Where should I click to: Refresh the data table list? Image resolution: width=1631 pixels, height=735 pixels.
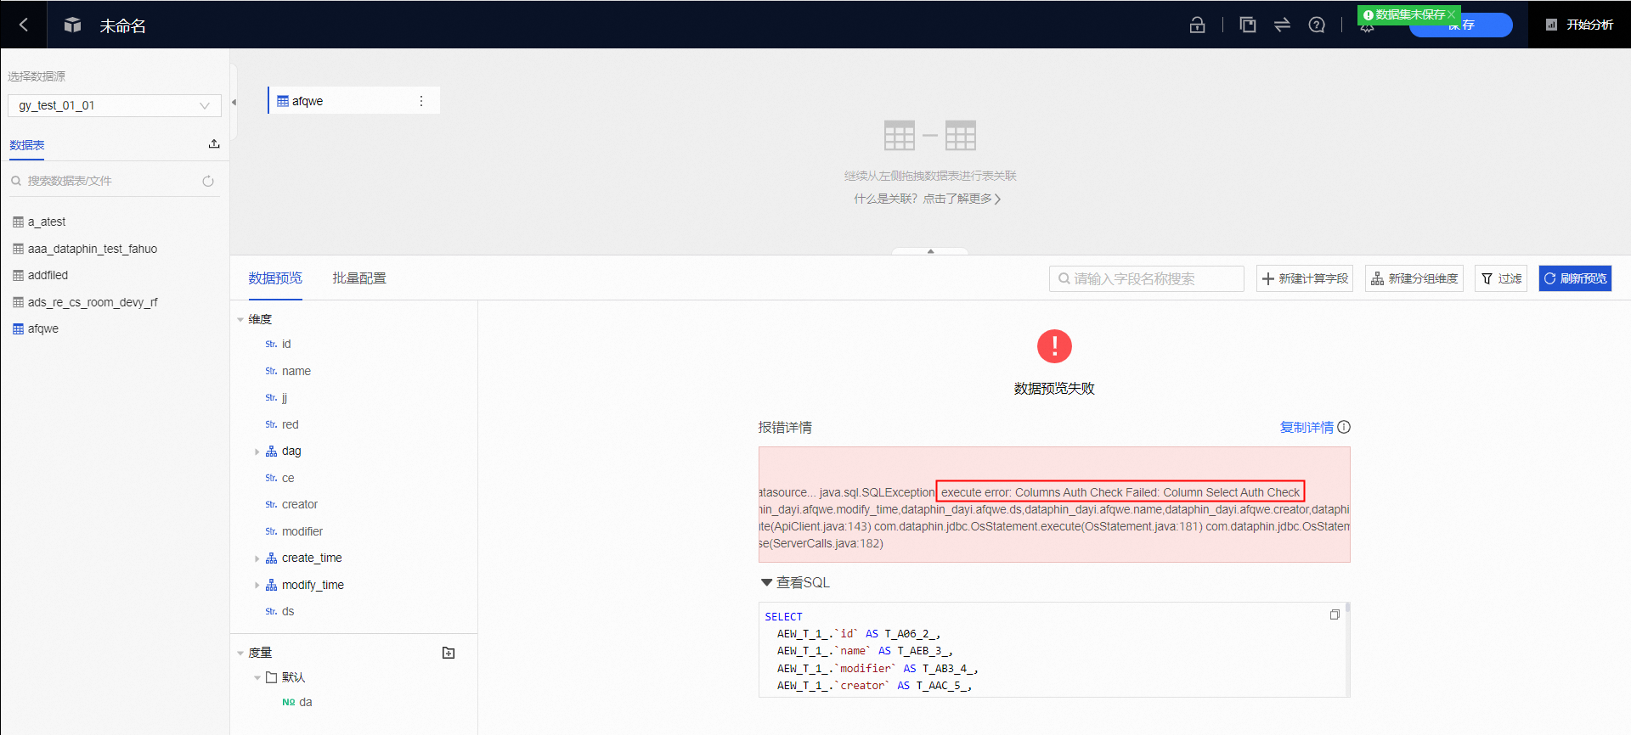[208, 181]
